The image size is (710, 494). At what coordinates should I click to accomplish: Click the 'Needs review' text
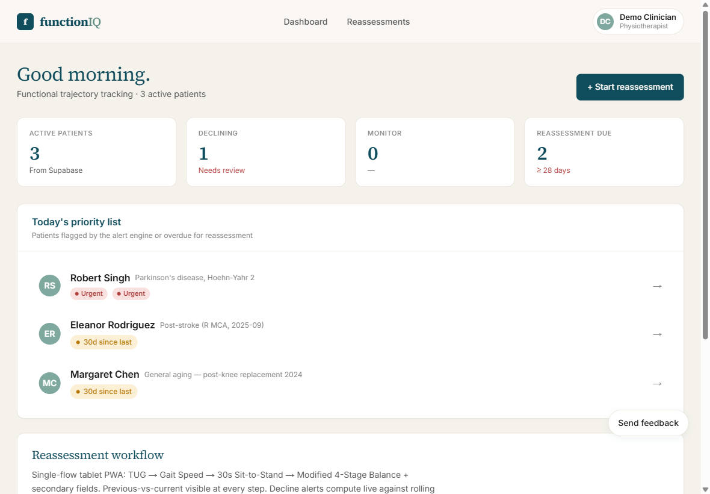point(221,170)
